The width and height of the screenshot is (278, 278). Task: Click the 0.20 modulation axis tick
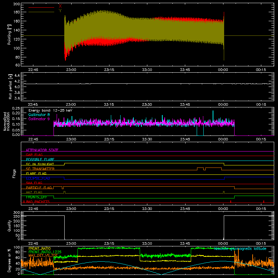point(16,113)
